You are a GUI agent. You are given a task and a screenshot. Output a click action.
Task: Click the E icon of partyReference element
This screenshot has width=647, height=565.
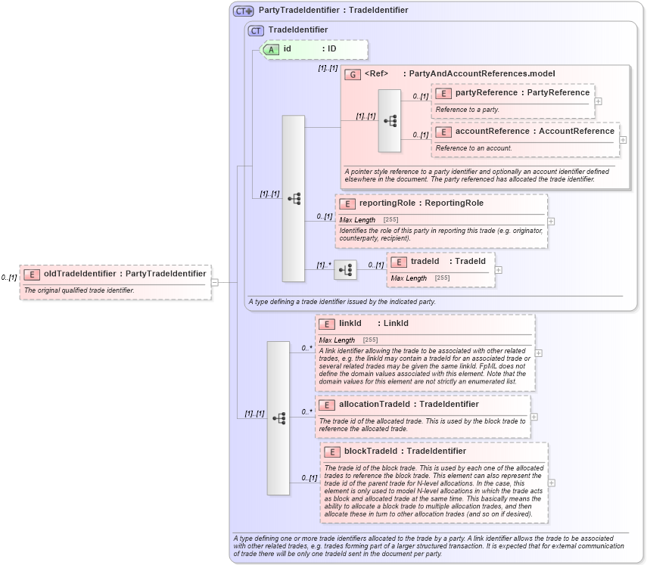(x=443, y=94)
